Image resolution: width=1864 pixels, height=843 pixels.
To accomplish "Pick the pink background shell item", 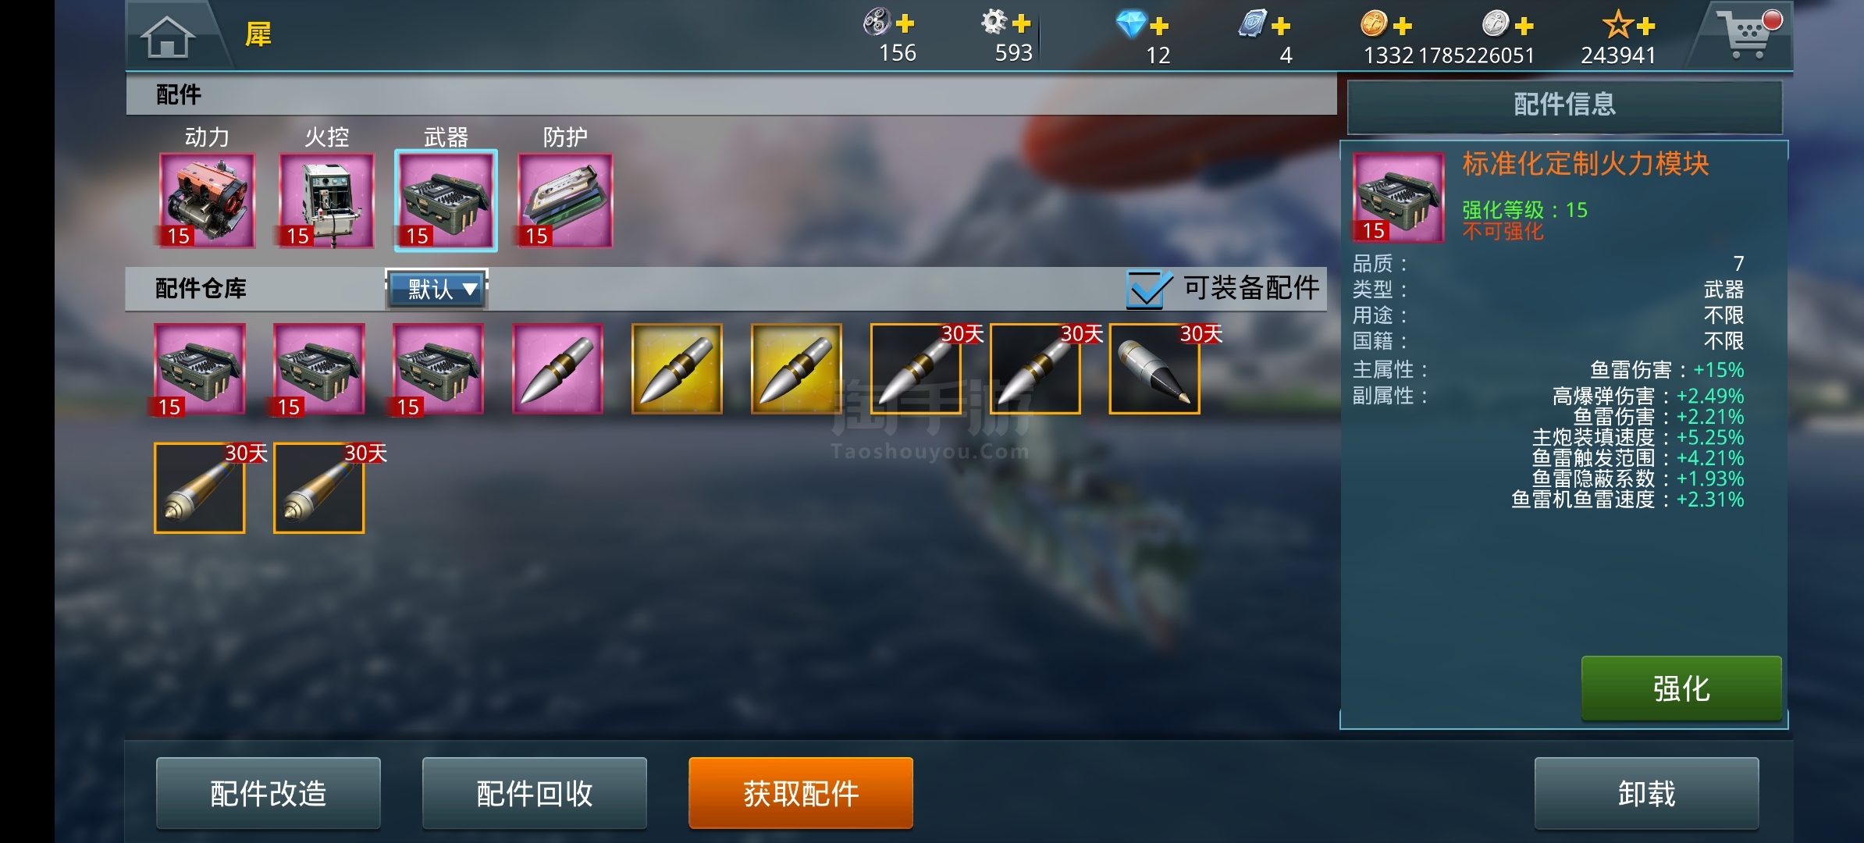I will pos(557,368).
